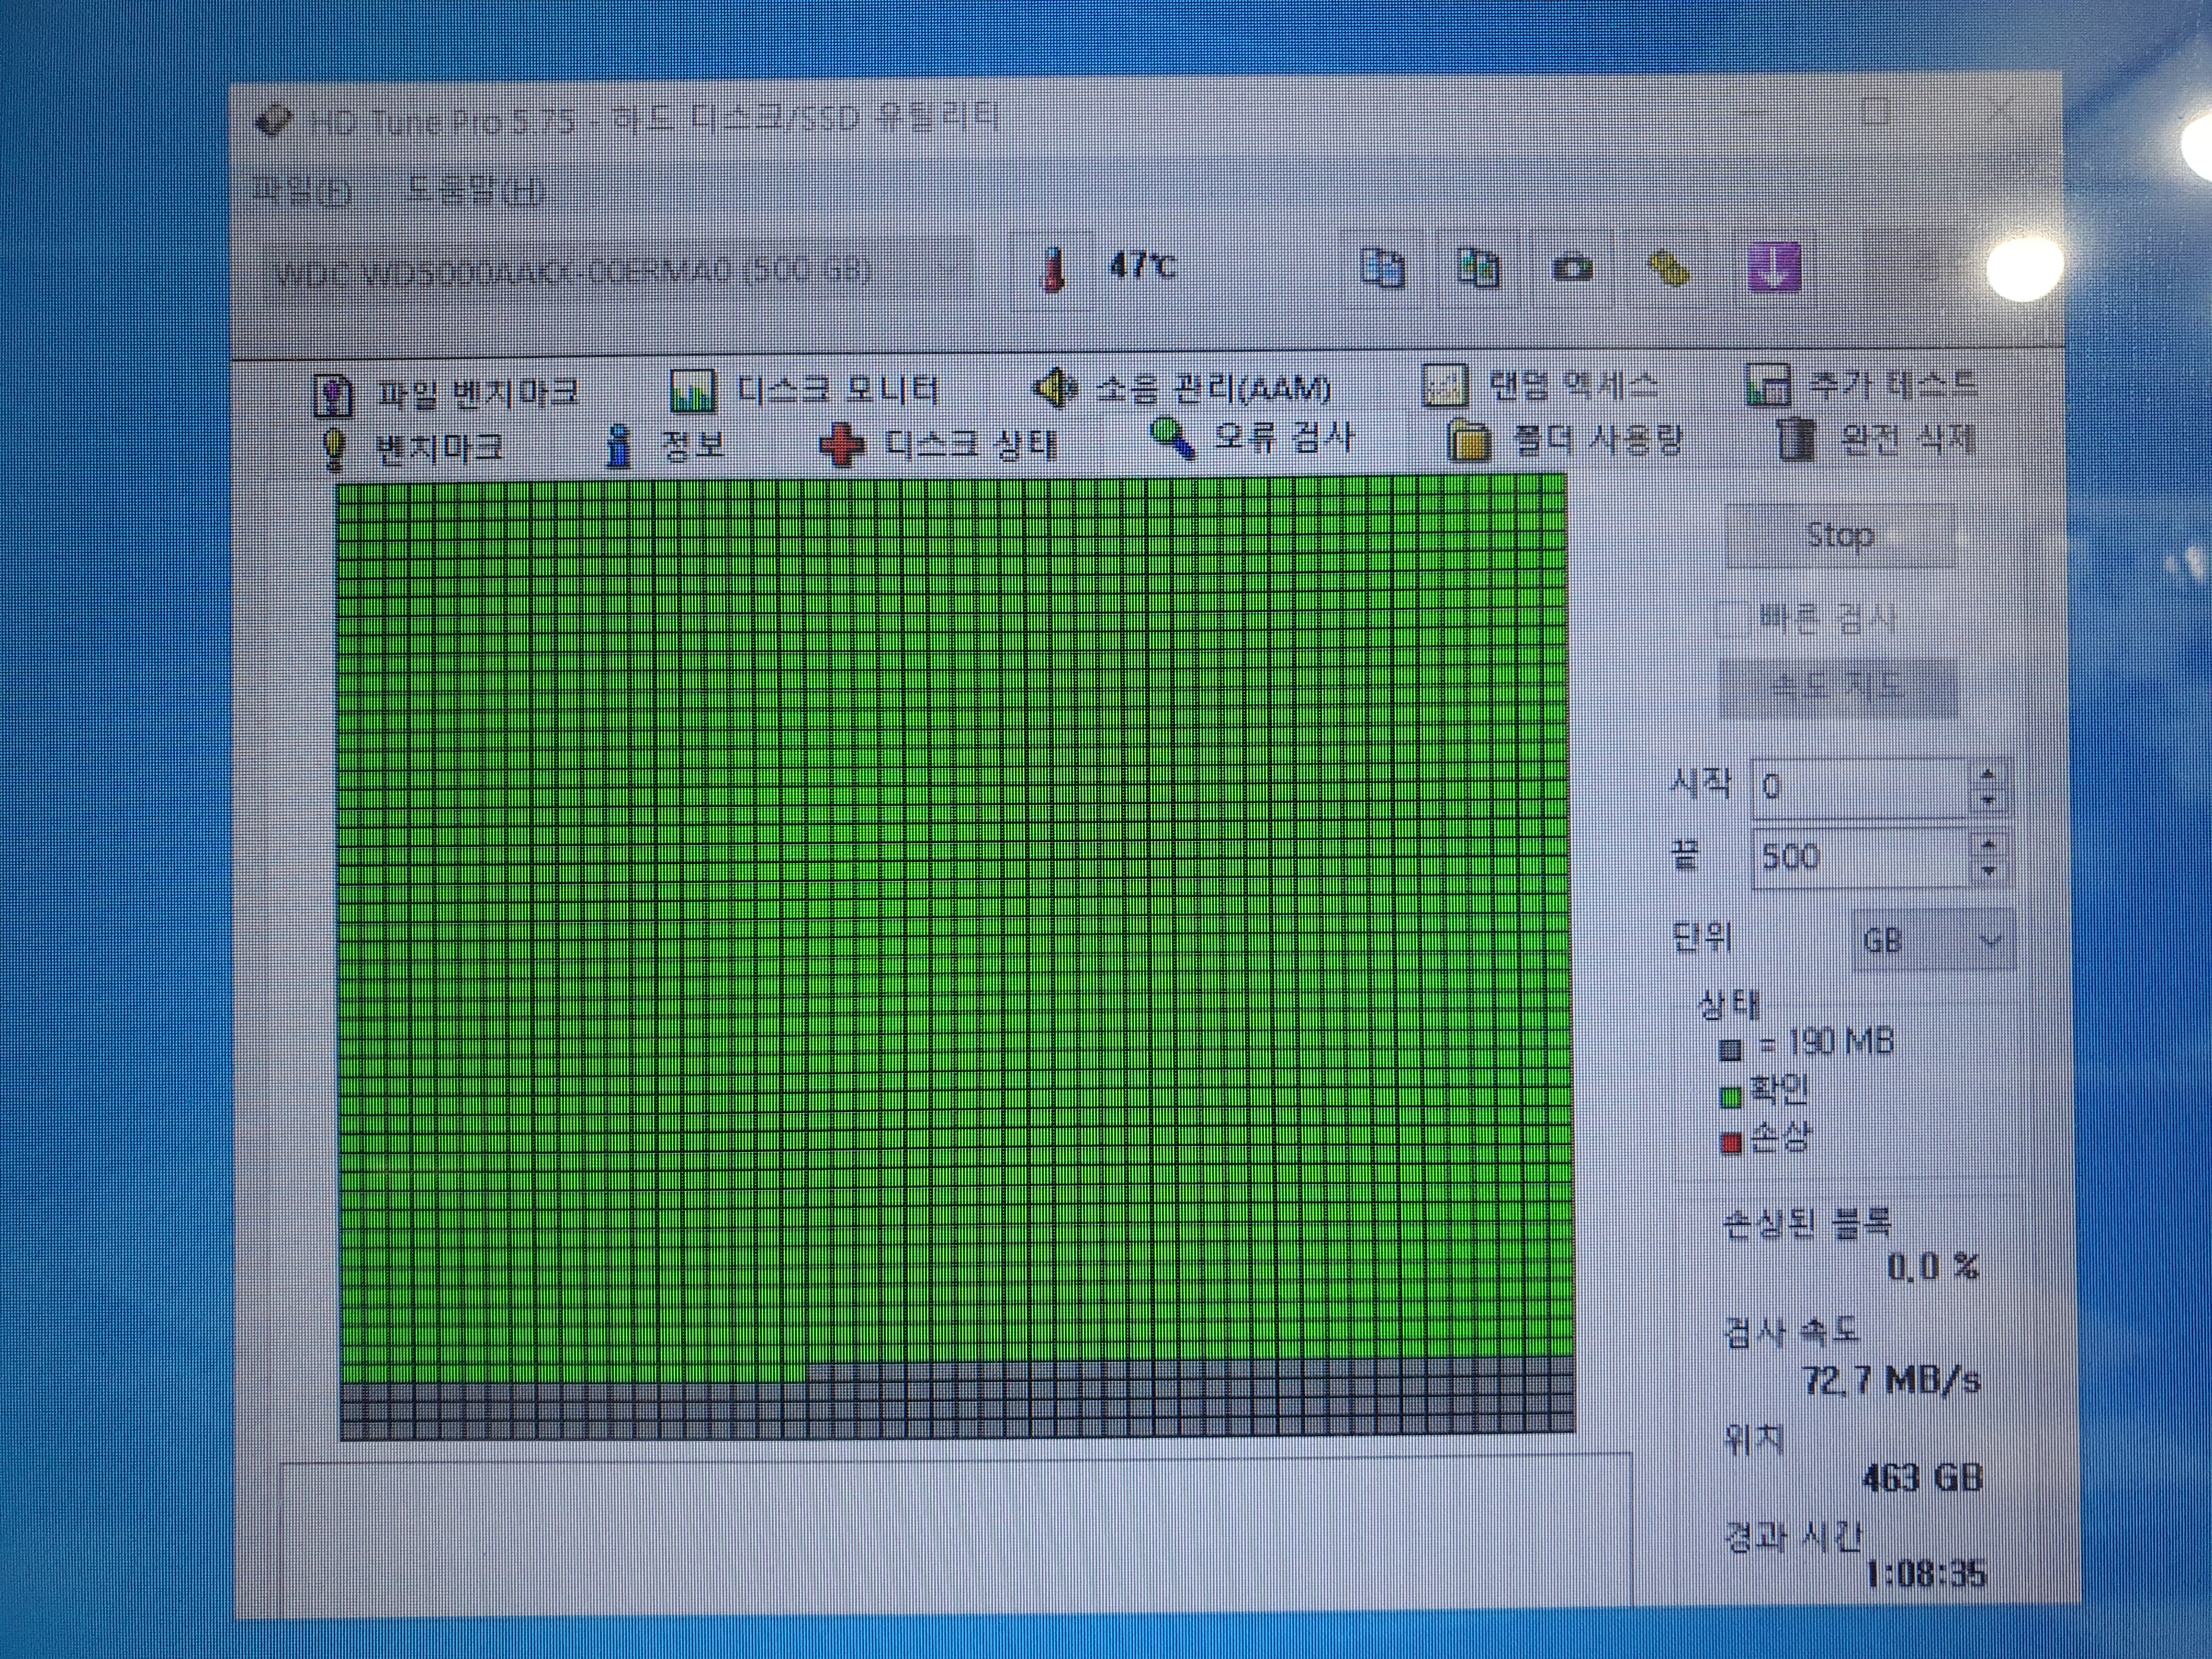
Task: Click the 463 GB position value
Action: pos(1922,1477)
